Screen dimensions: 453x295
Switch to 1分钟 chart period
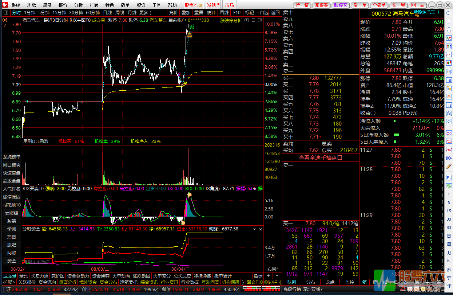[29, 12]
